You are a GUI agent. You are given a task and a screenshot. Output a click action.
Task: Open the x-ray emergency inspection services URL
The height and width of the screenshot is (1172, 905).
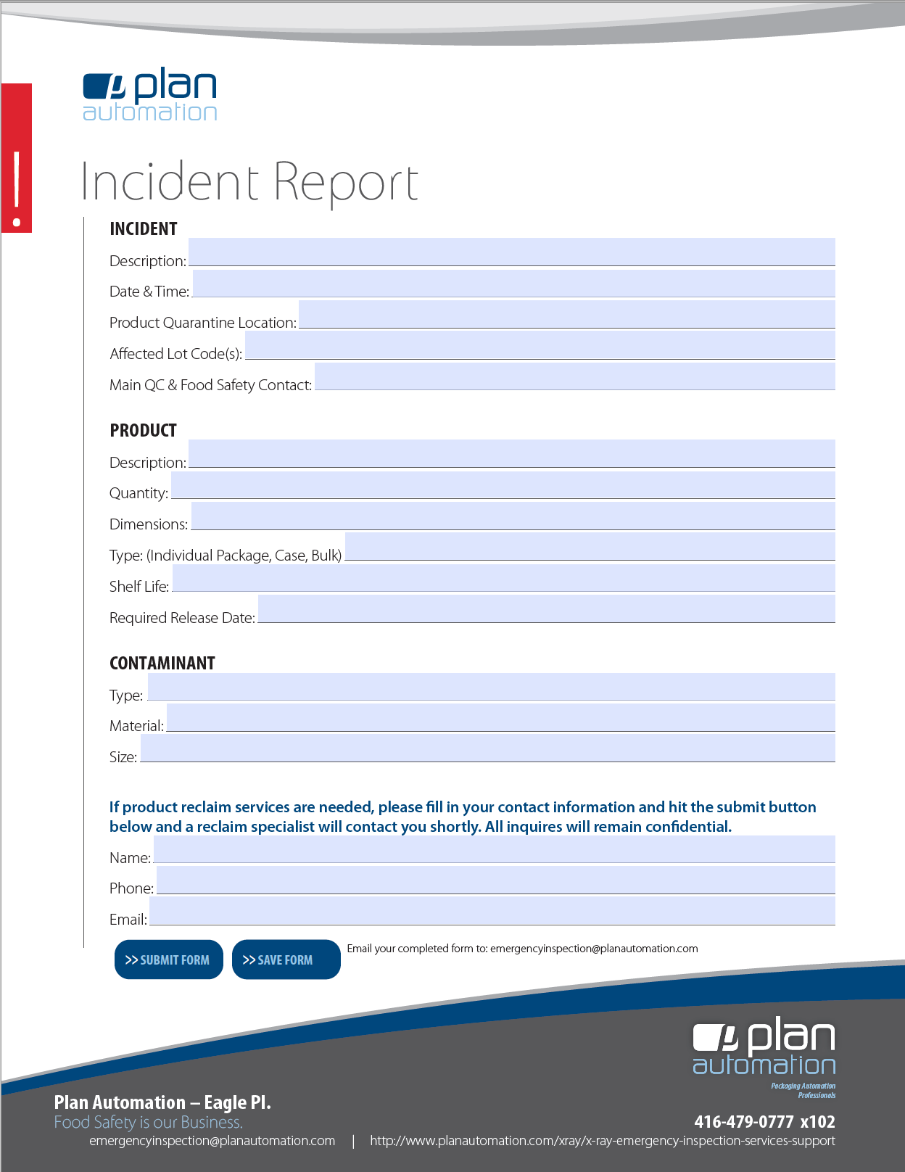[603, 1141]
